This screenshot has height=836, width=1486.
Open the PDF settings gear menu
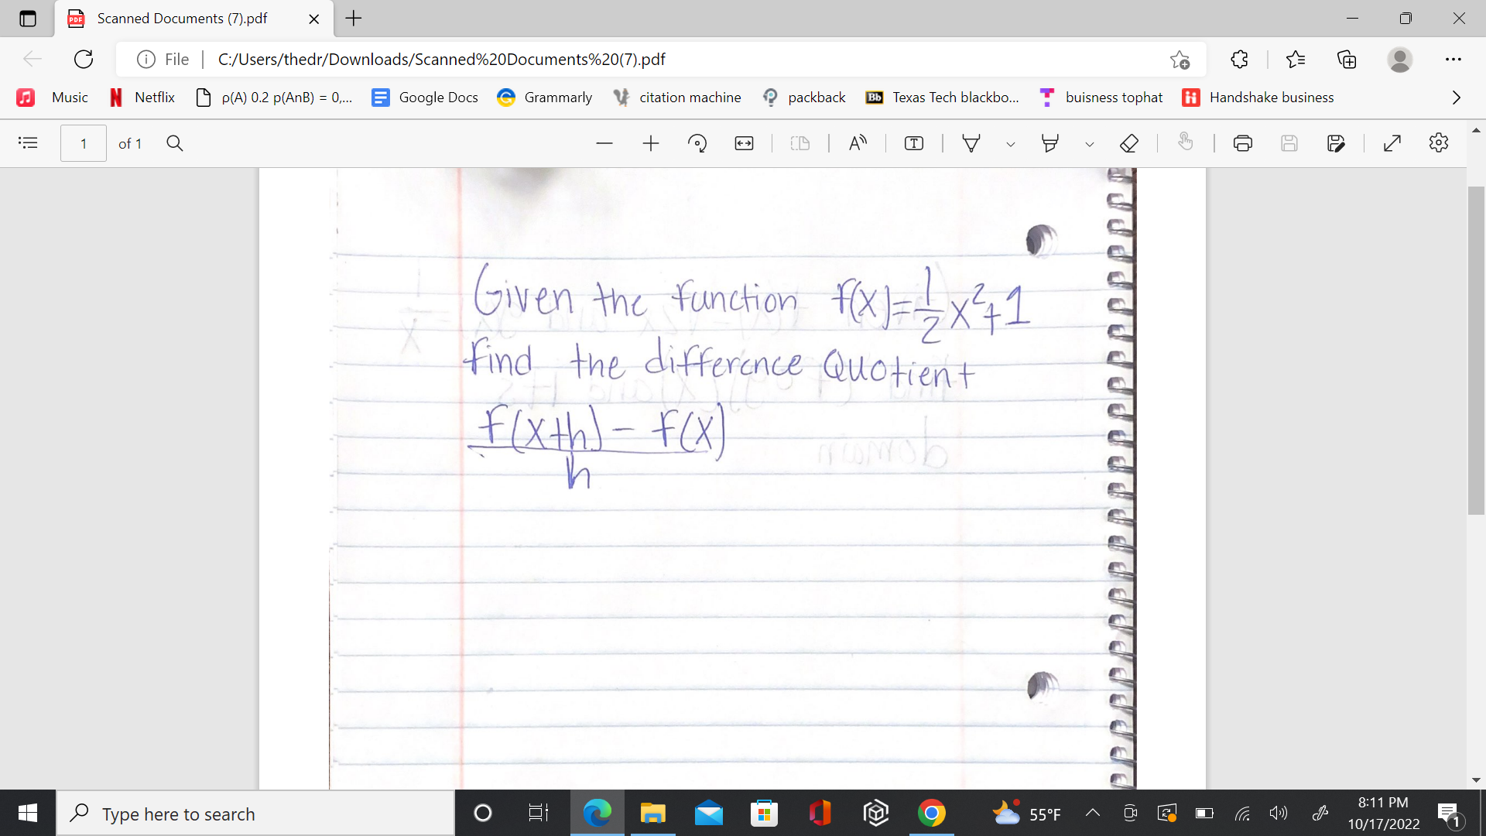(1439, 143)
